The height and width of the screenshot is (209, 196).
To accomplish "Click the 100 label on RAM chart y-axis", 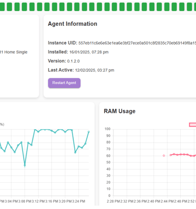I will click(x=108, y=129).
